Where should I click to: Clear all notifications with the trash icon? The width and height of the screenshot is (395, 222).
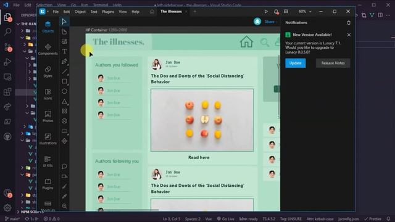pyautogui.click(x=349, y=23)
